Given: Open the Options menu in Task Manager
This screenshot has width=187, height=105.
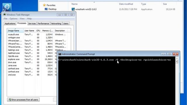Looking at the screenshot, I should [x=13, y=19].
